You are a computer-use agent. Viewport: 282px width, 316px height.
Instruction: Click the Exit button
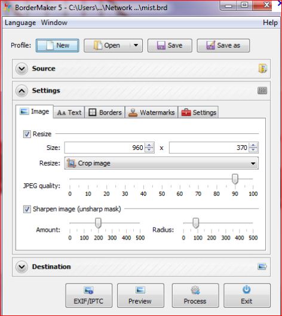[x=247, y=296]
